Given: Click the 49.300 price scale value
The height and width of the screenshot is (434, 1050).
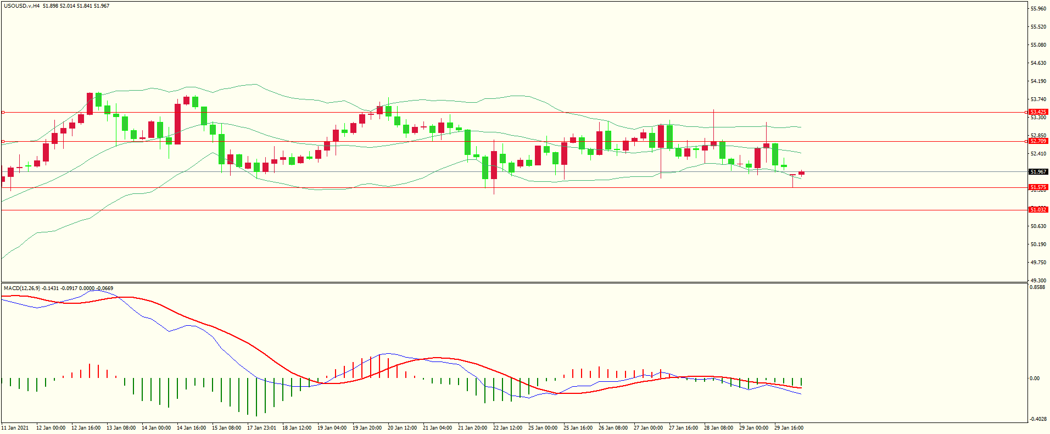Looking at the screenshot, I should click(x=1038, y=281).
